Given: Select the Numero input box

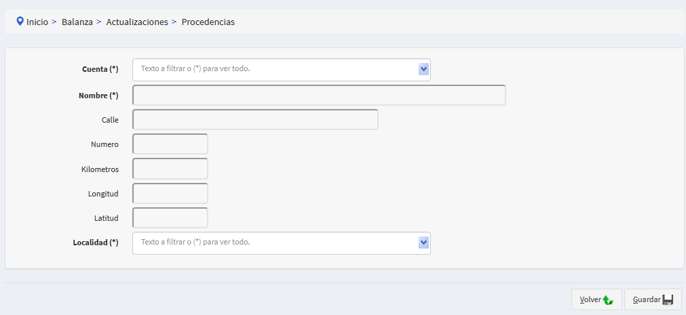Looking at the screenshot, I should point(170,144).
